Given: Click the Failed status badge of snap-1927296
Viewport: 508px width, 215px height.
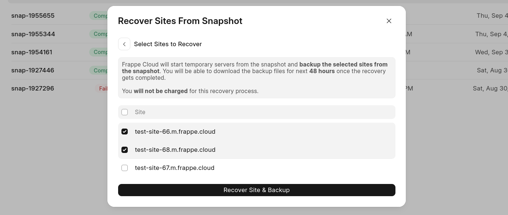Looking at the screenshot, I should click(x=103, y=89).
